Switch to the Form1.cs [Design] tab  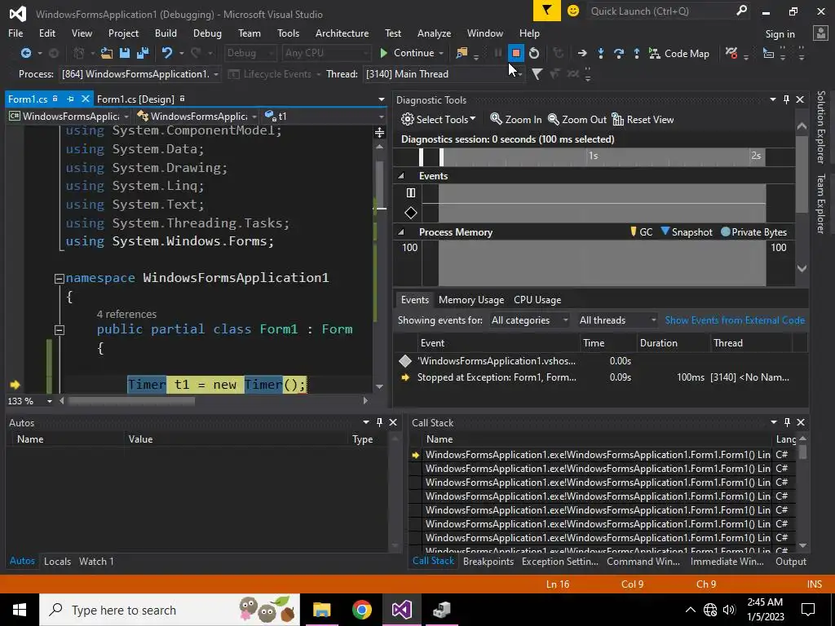(135, 99)
